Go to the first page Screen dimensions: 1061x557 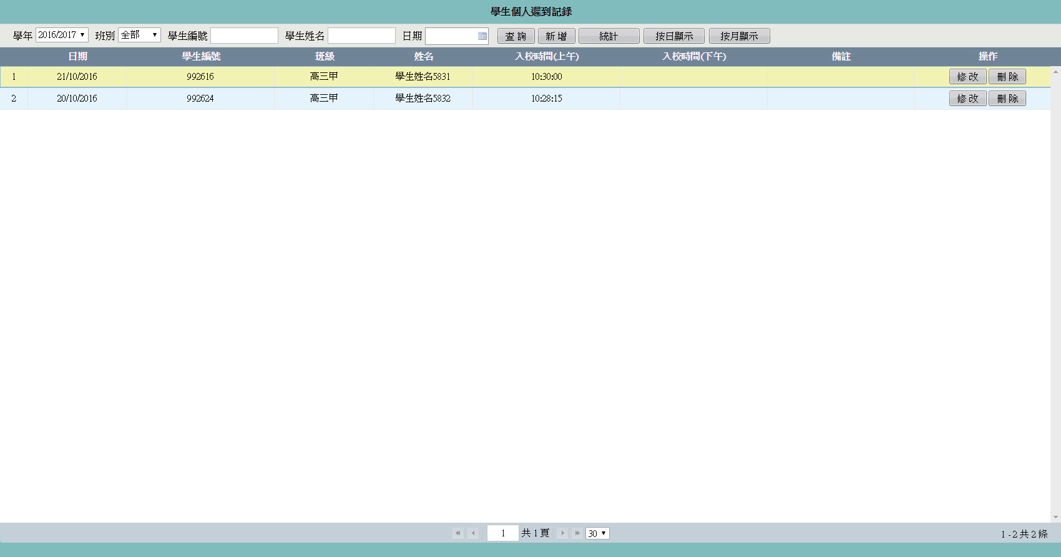(x=458, y=533)
